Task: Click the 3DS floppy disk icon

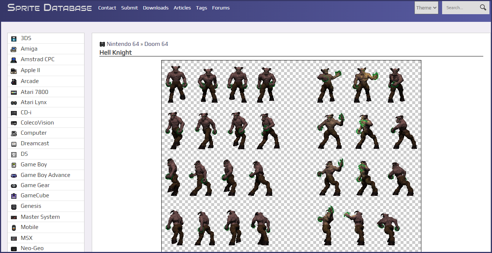Action: pos(14,39)
